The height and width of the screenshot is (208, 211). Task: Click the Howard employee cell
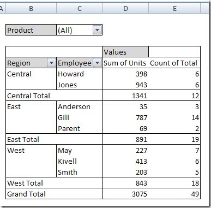80,74
